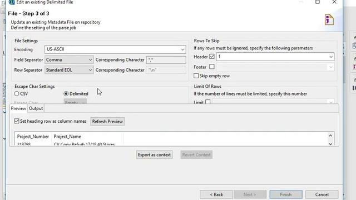356x200 pixels.
Task: Click preview scrollbar down arrow
Action: tap(330, 144)
